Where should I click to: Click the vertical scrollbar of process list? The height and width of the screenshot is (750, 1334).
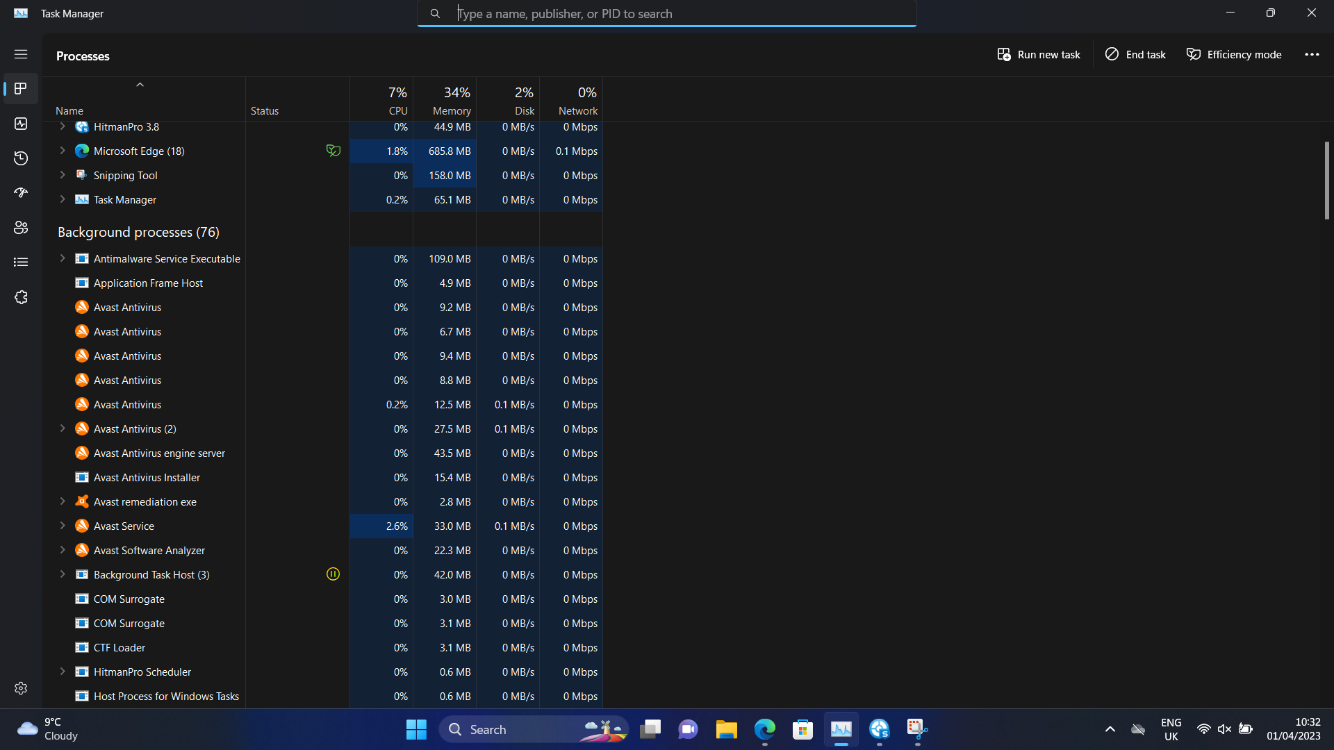point(1326,181)
